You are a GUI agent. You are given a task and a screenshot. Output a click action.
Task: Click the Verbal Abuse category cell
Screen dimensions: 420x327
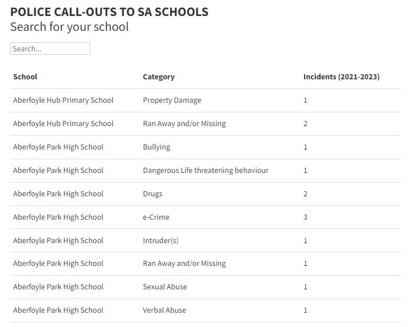(x=165, y=310)
